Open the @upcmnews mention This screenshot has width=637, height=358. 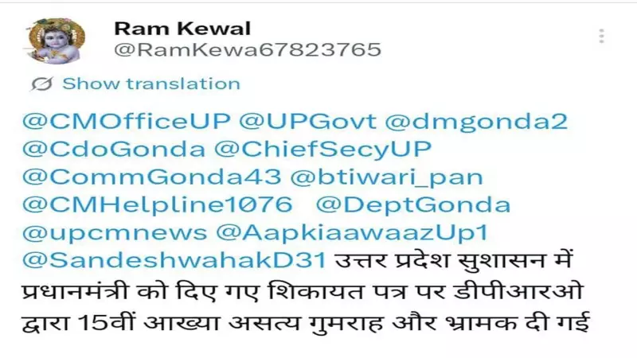(x=115, y=233)
